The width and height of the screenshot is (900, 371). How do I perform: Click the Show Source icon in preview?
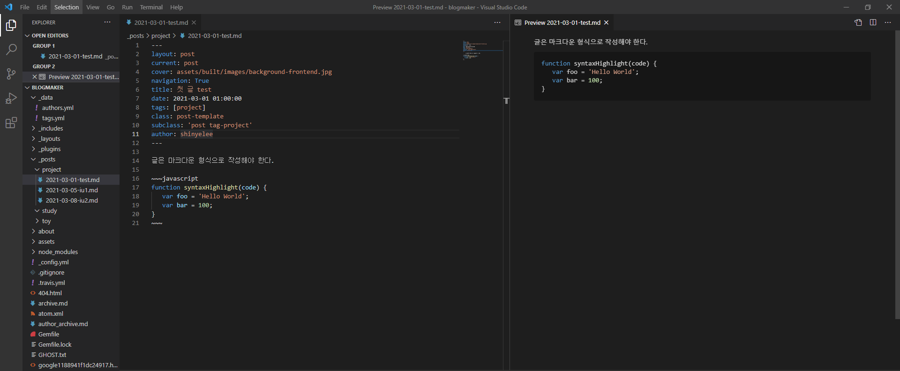[x=858, y=22]
